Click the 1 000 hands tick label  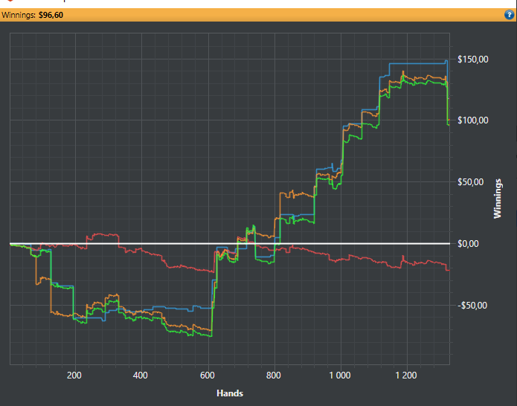click(x=340, y=376)
